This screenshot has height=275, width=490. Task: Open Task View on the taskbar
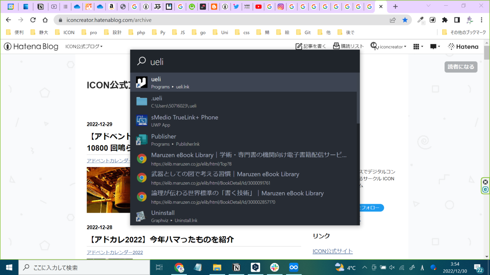click(x=159, y=267)
